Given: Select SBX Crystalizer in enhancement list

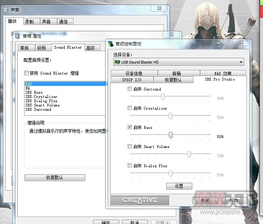Looking at the screenshot, I should [41, 97].
